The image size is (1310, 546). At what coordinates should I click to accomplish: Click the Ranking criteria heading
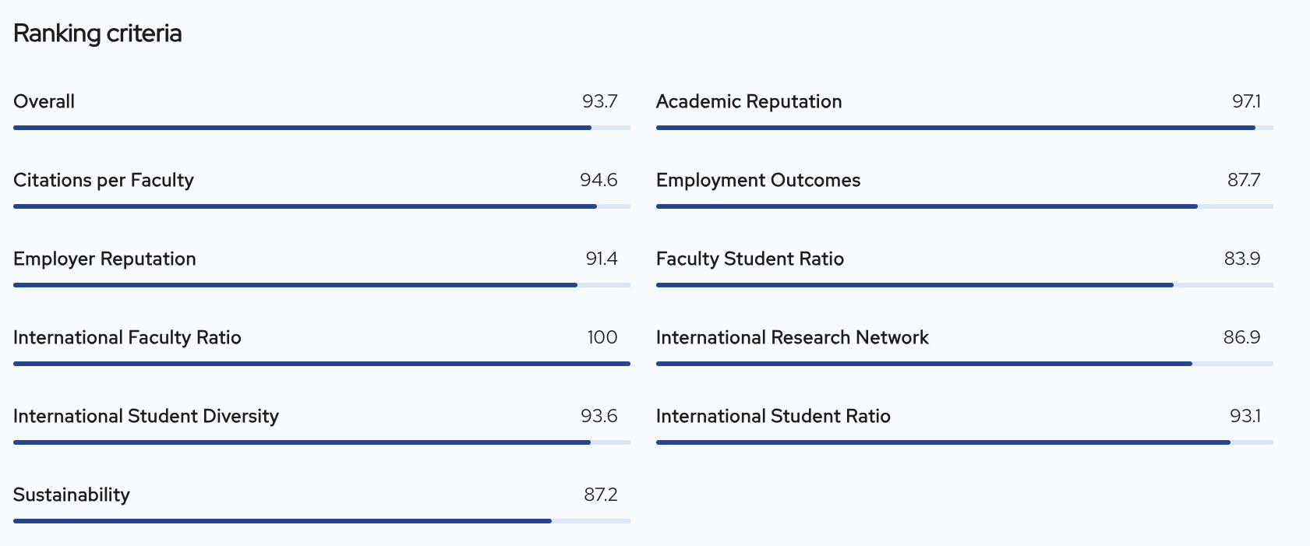(97, 33)
